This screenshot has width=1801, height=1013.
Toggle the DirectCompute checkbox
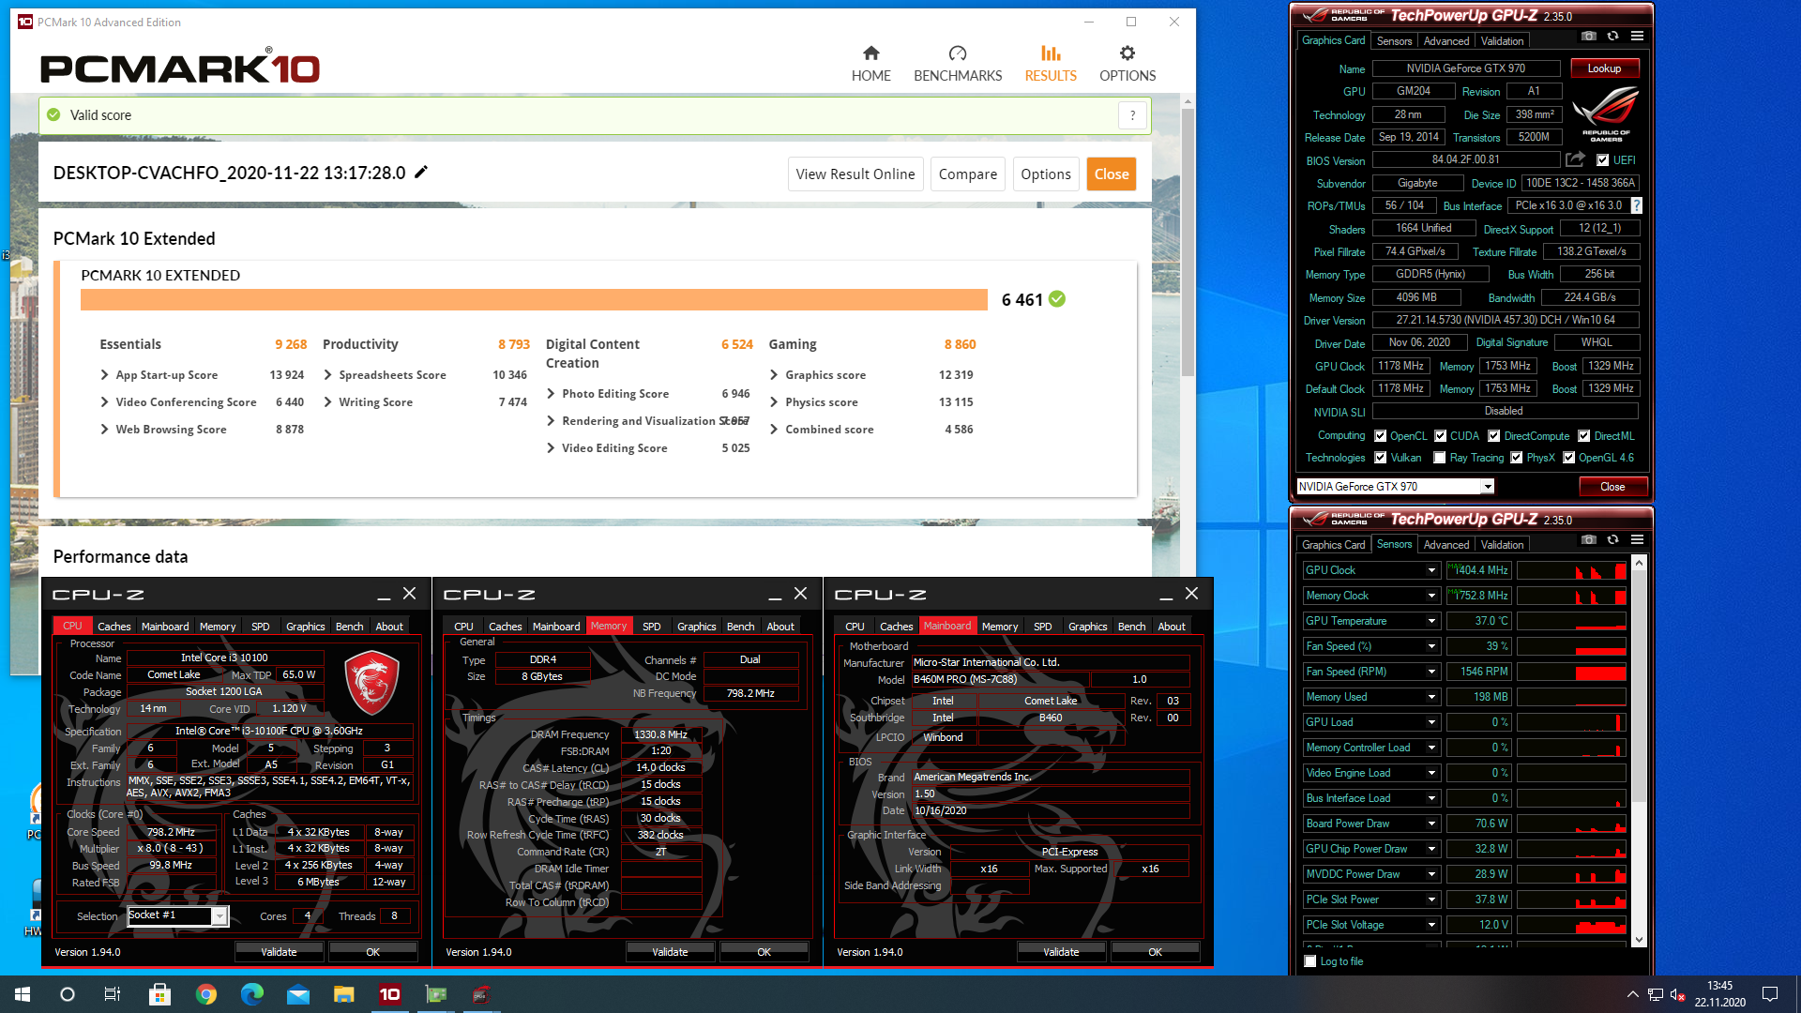point(1493,436)
